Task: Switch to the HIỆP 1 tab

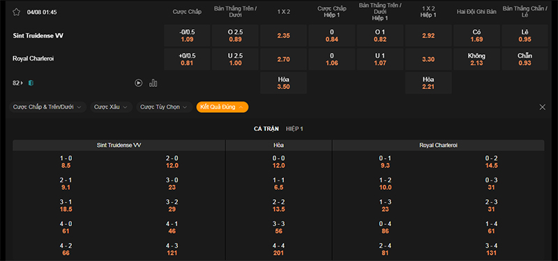Action: (x=294, y=129)
